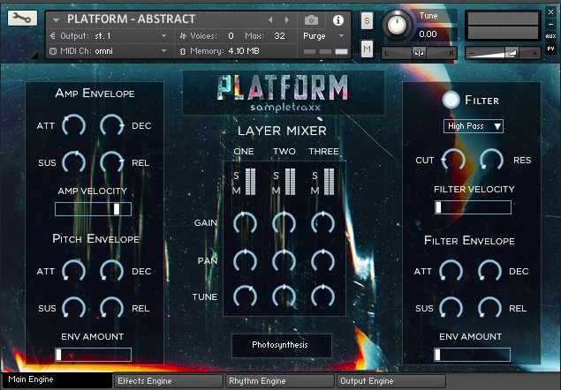Click the Pitch Envelope REL knob
Viewport: 561px width, 390px height.
[111, 308]
